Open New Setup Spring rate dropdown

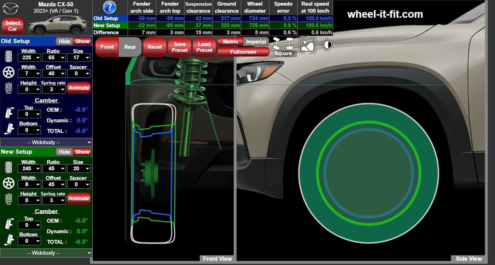pyautogui.click(x=54, y=200)
